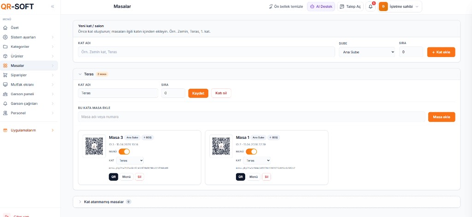472x217 pixels.
Task: Open Uygulamalarım in the sidebar
Action: 23,130
